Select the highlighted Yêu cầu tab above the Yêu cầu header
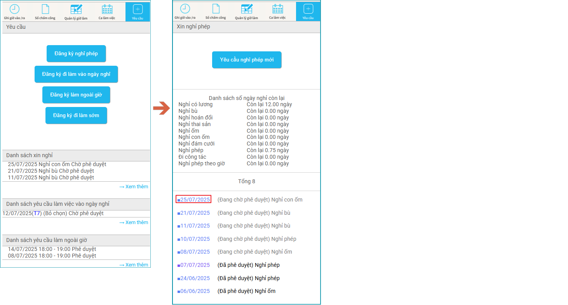The image size is (568, 305). [138, 12]
